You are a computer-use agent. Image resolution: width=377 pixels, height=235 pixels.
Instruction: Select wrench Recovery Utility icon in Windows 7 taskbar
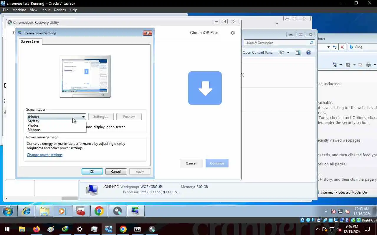[x=118, y=211]
